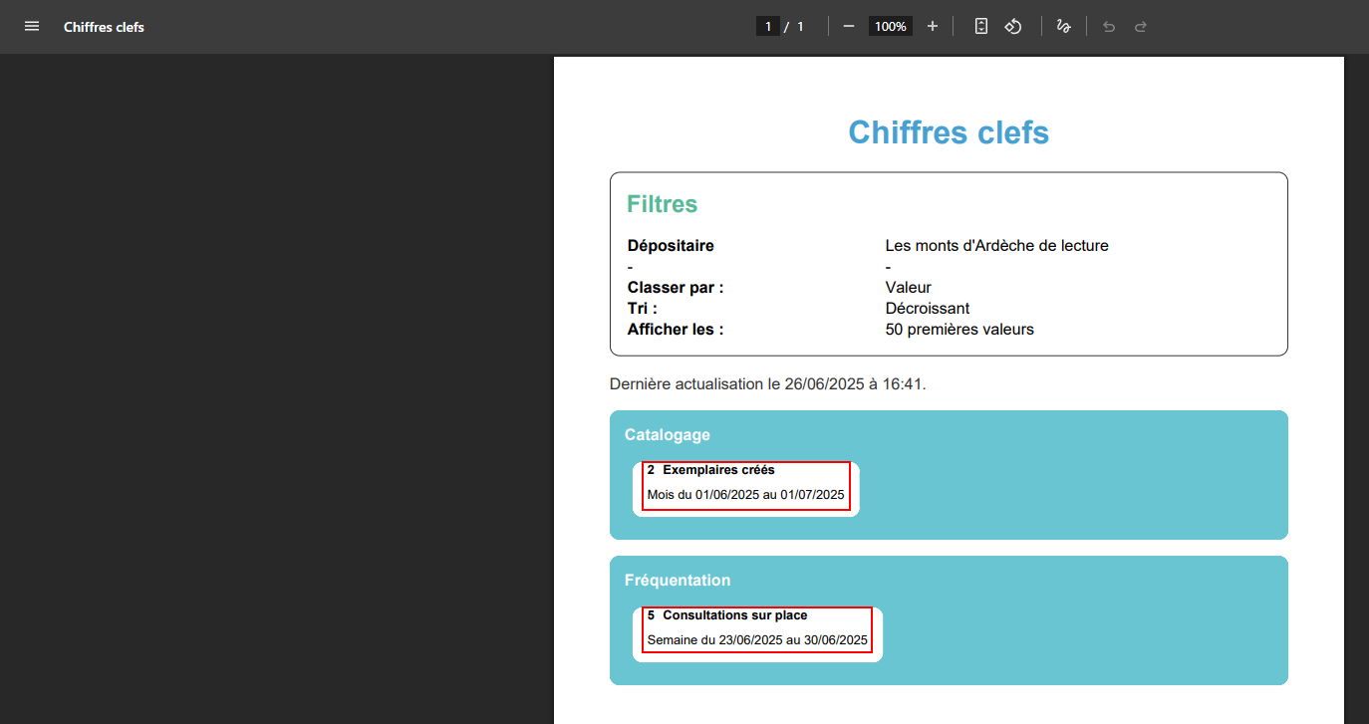Screen dimensions: 1369x724
Task: Click the "Semaine du 23/06/2025 au 30/06/2025" date range
Action: point(757,639)
